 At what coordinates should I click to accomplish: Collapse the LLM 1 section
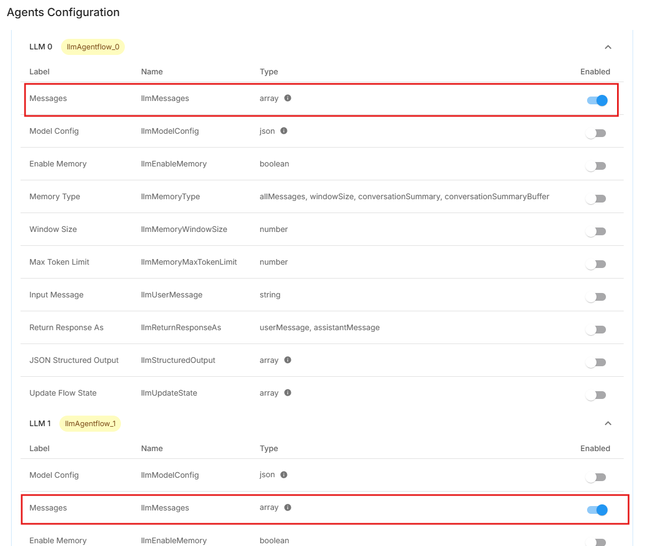tap(608, 423)
